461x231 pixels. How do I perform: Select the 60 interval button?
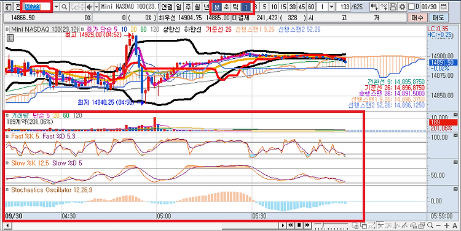311,6
